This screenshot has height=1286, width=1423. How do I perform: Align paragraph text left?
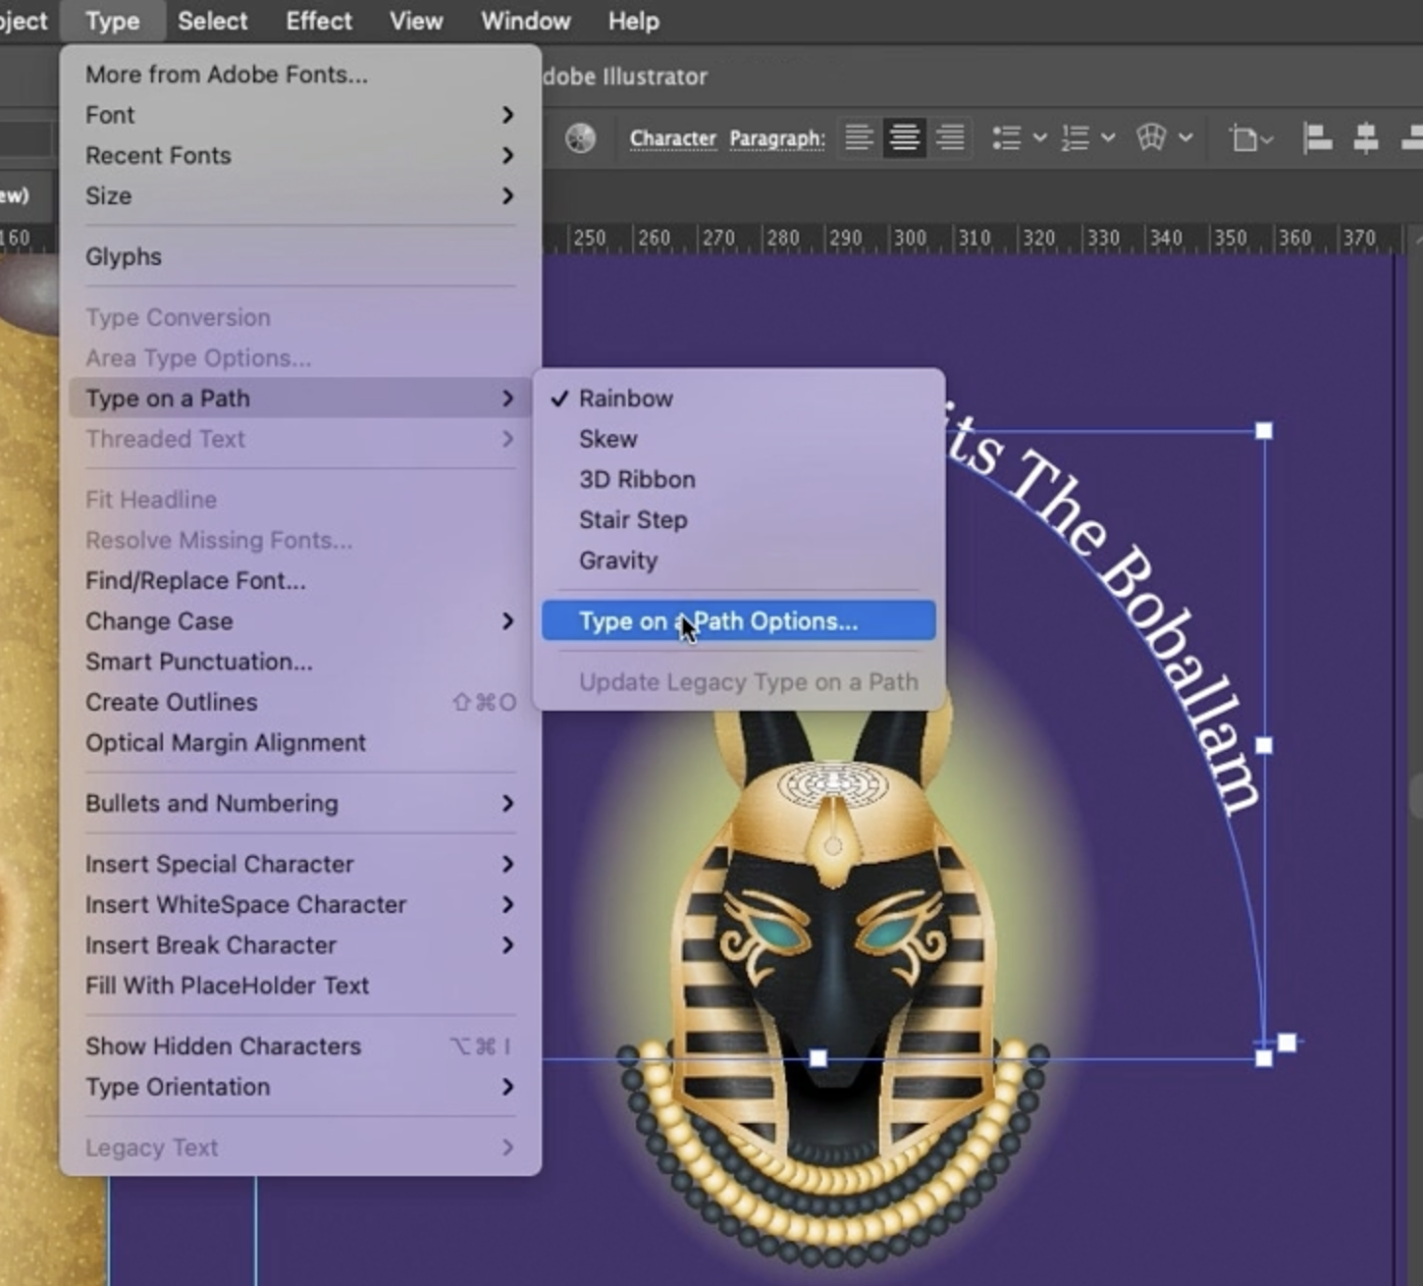(x=859, y=138)
